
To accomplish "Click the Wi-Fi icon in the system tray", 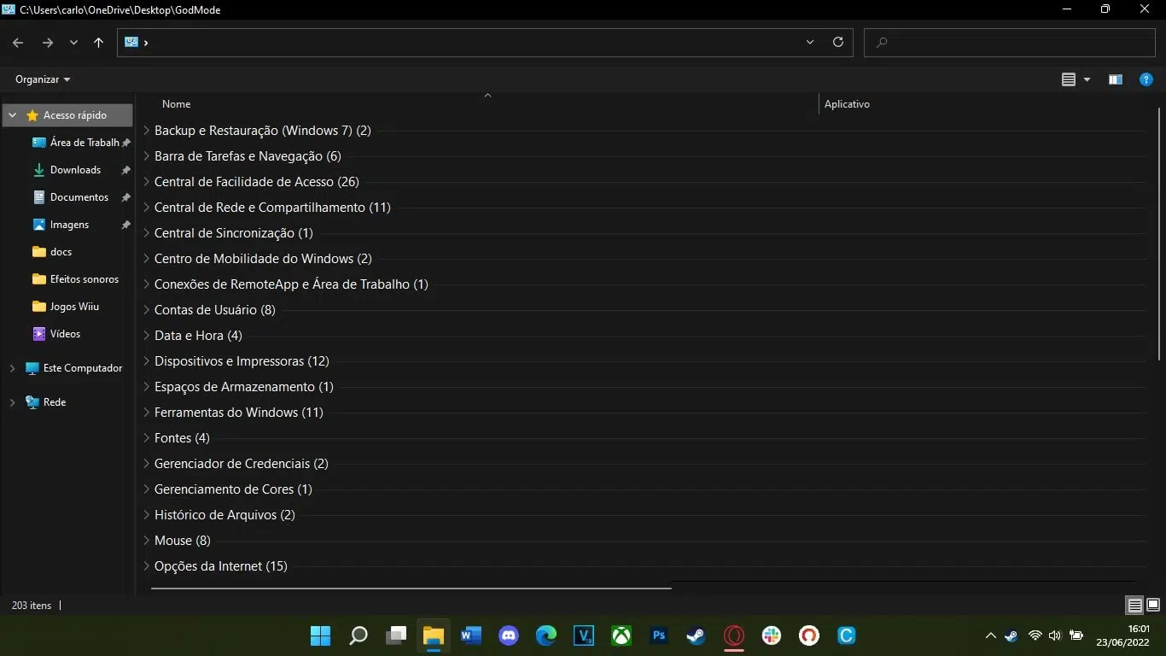I will (1035, 635).
